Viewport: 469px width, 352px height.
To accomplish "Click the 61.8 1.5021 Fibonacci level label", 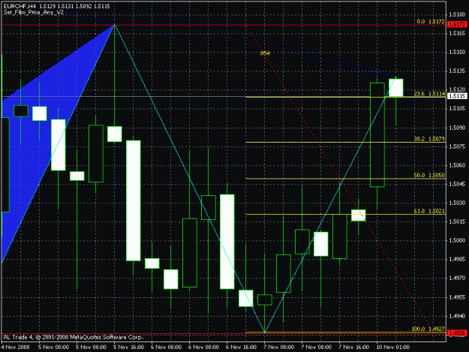I will click(x=429, y=211).
